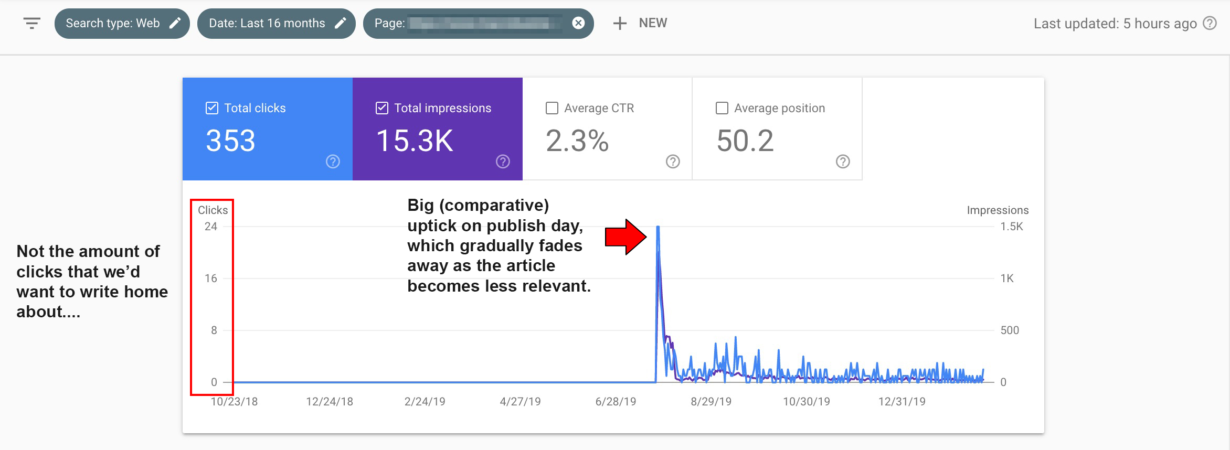The height and width of the screenshot is (450, 1230).
Task: Enable the Average position checkbox
Action: [x=721, y=108]
